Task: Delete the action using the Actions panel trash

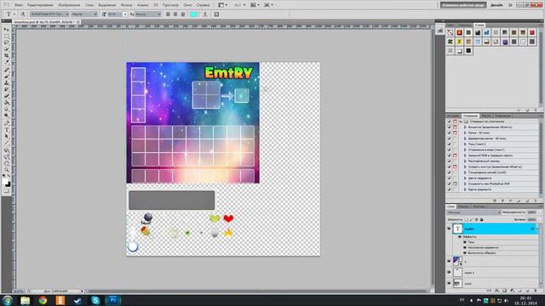Action: [x=536, y=201]
